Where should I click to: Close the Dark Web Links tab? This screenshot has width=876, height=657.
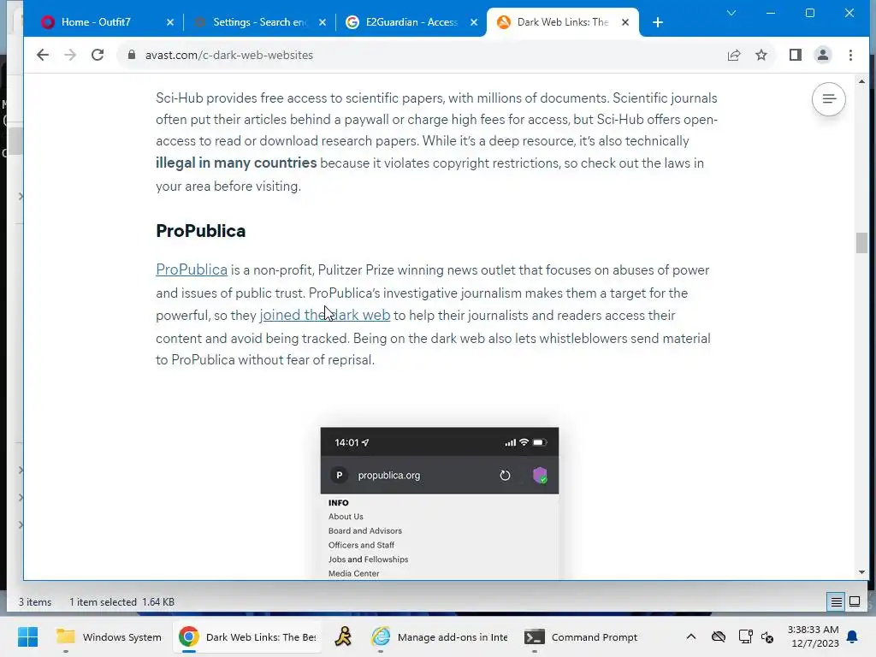tap(625, 22)
